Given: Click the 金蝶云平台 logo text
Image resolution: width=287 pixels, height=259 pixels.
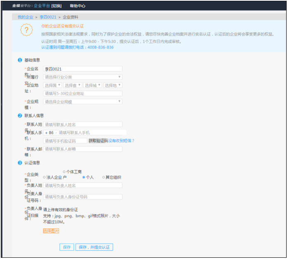Looking at the screenshot, I should click(x=21, y=6).
